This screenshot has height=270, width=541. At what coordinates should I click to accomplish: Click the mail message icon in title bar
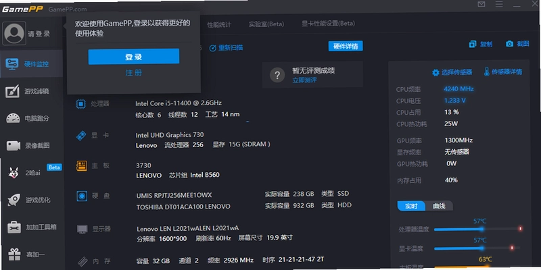[x=481, y=4]
